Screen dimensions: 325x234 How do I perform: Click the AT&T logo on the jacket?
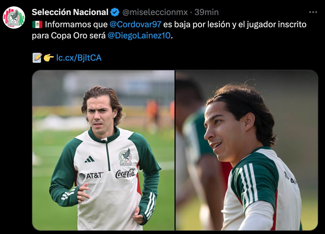tap(91, 176)
